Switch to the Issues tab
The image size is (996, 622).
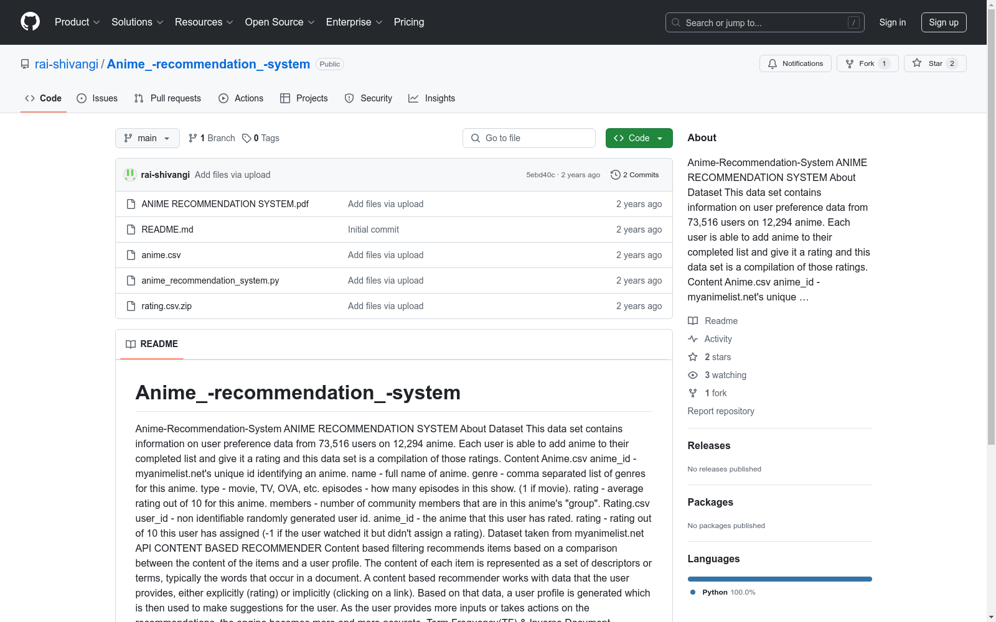pos(97,98)
